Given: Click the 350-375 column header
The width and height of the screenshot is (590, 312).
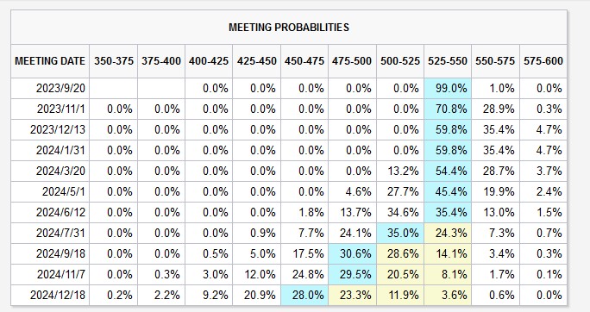Looking at the screenshot, I should click(x=114, y=61).
